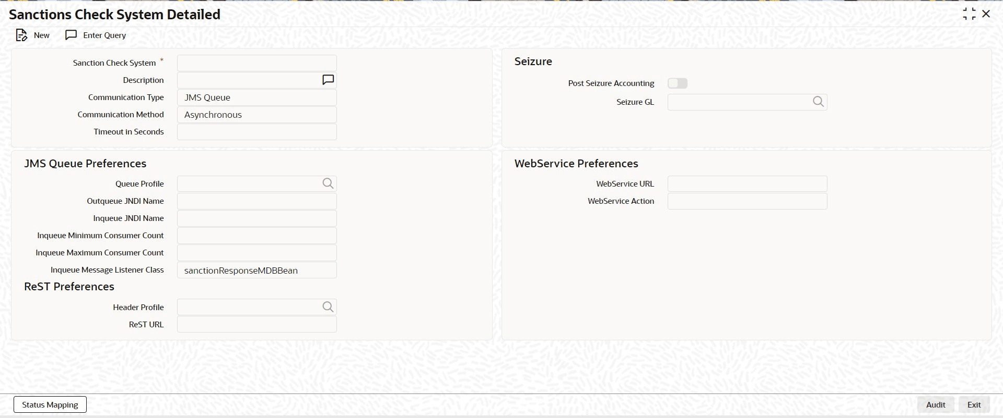Click the 'JMS Queue Preferences' heading
The height and width of the screenshot is (418, 1003).
(x=85, y=164)
